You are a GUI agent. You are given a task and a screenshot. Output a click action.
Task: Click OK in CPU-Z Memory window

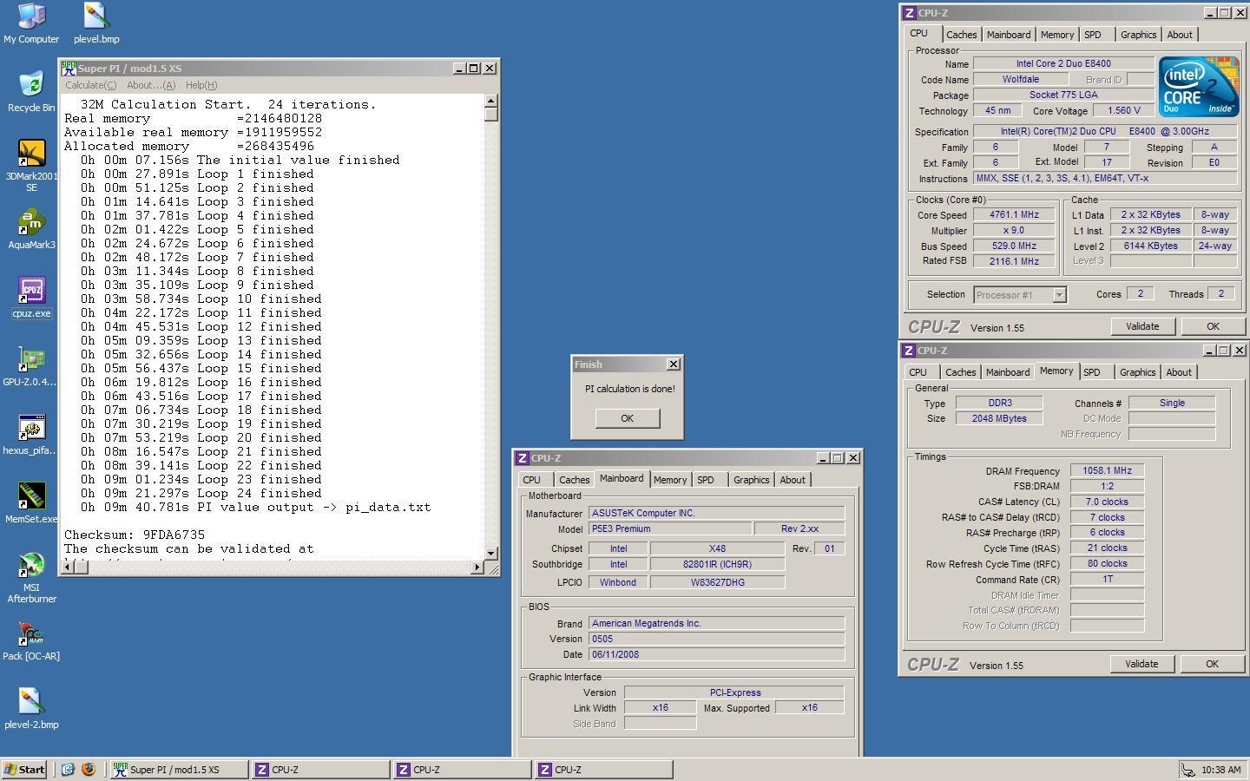[1212, 664]
